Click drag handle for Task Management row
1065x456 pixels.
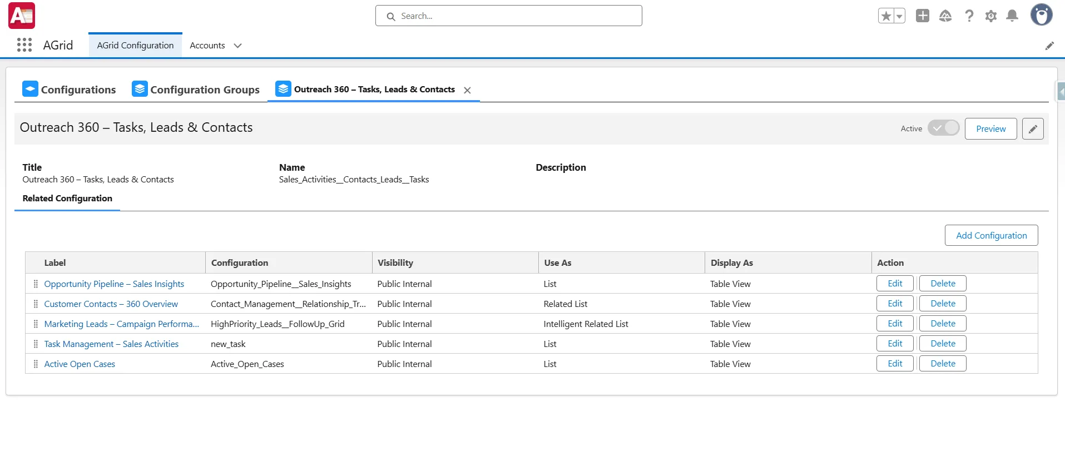pyautogui.click(x=36, y=344)
